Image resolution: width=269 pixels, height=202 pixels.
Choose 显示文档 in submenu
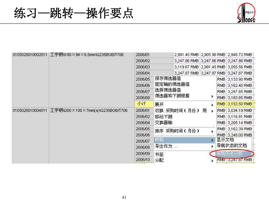coord(234,139)
